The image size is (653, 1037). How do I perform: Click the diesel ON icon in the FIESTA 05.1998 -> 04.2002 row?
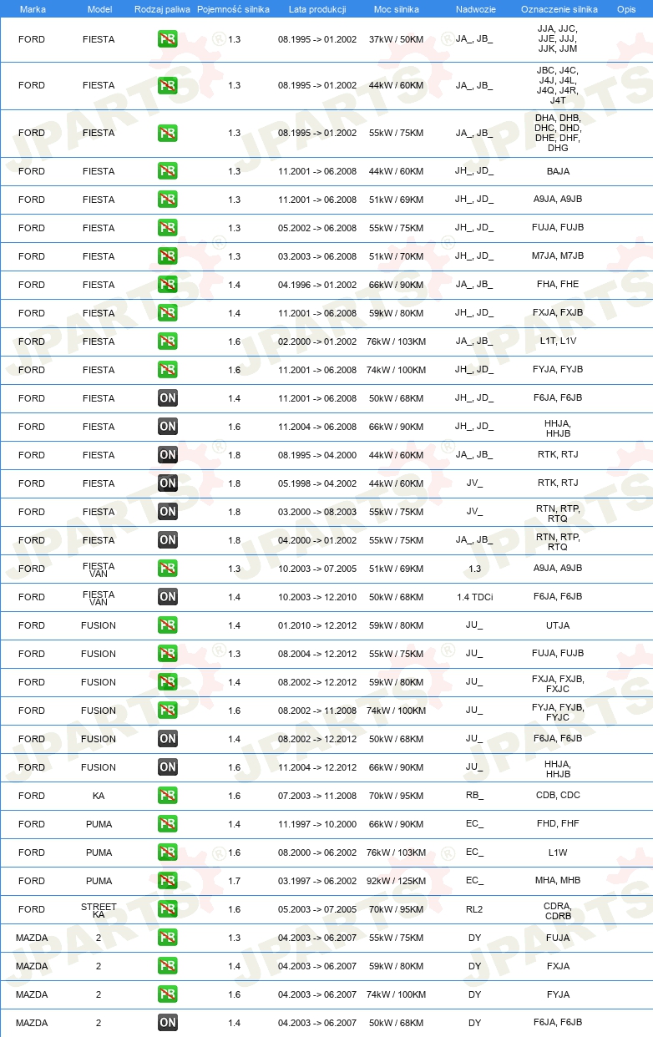[168, 483]
